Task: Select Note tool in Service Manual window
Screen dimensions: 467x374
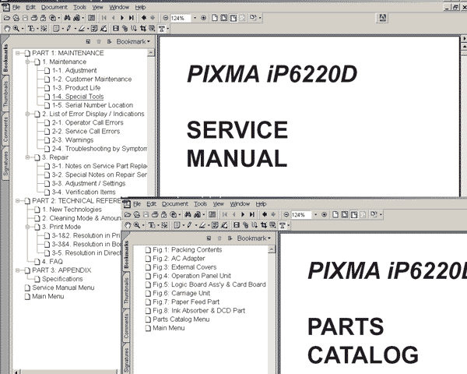Action: click(56, 29)
